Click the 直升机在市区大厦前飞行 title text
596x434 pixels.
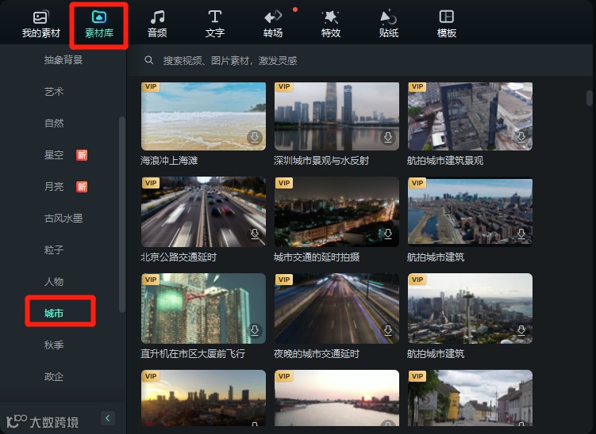point(193,354)
